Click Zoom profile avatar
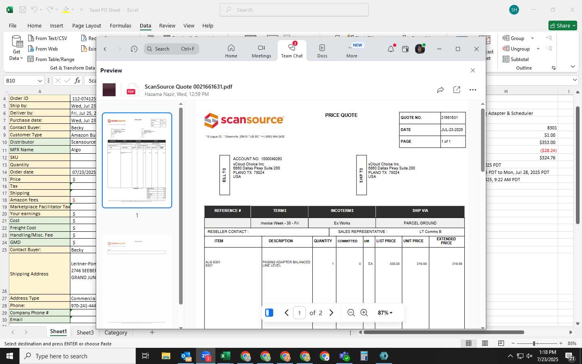 [420, 49]
